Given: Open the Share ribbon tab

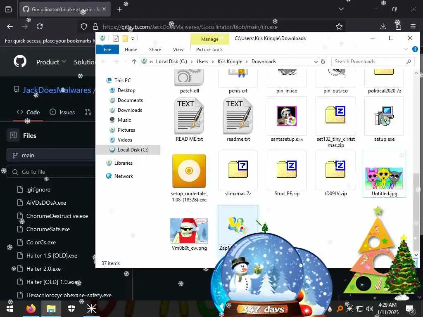Looking at the screenshot, I should coord(155,50).
